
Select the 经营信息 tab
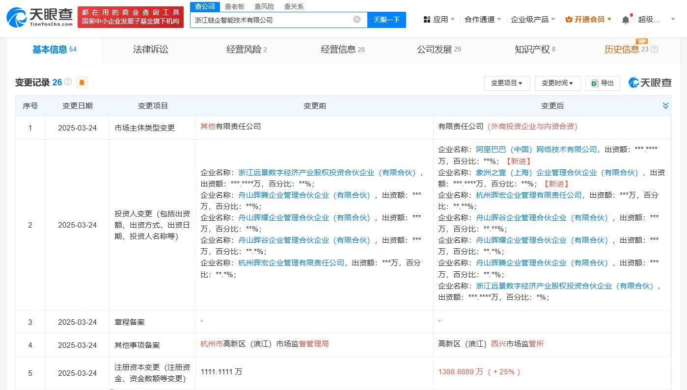click(x=343, y=50)
